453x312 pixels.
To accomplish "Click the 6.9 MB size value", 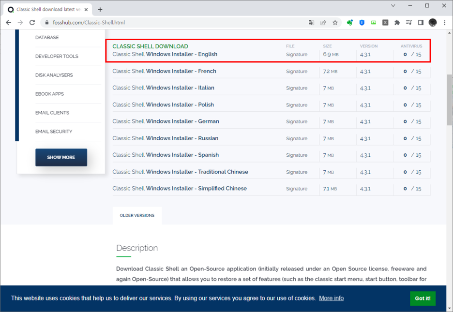I will [331, 55].
